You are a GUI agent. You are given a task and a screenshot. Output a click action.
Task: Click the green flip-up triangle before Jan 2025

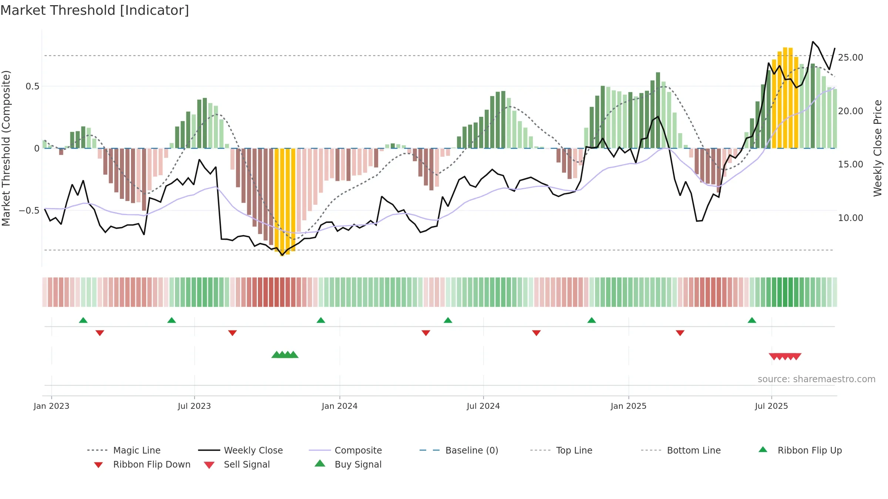[592, 320]
